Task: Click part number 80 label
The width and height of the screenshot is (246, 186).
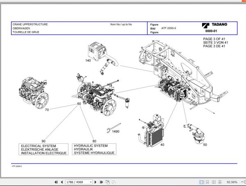Action: tap(94, 141)
